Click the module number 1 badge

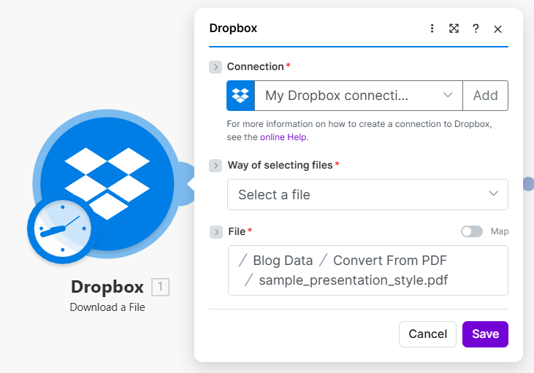tap(160, 287)
